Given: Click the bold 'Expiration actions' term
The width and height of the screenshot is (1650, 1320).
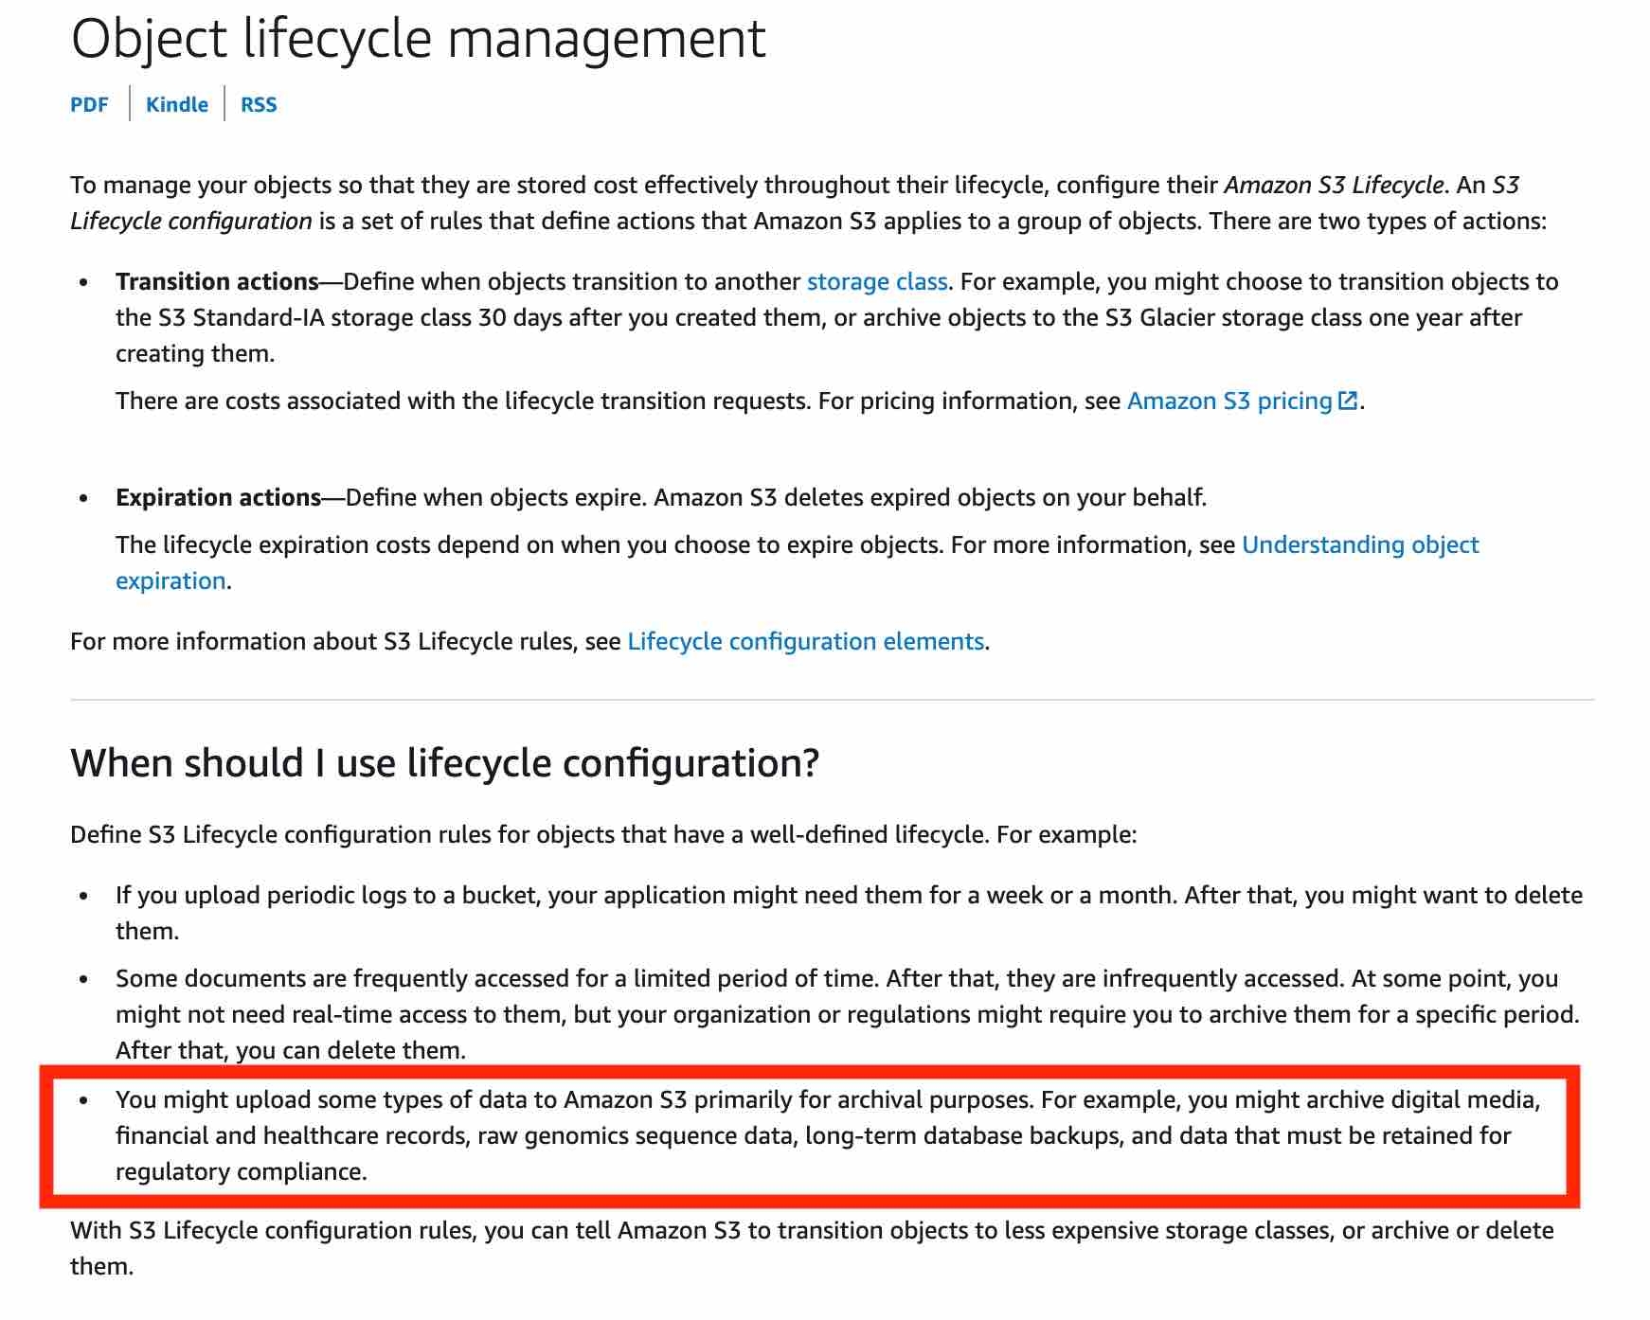Looking at the screenshot, I should 218,497.
